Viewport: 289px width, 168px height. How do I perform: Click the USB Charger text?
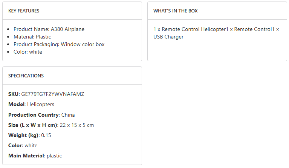click(168, 37)
